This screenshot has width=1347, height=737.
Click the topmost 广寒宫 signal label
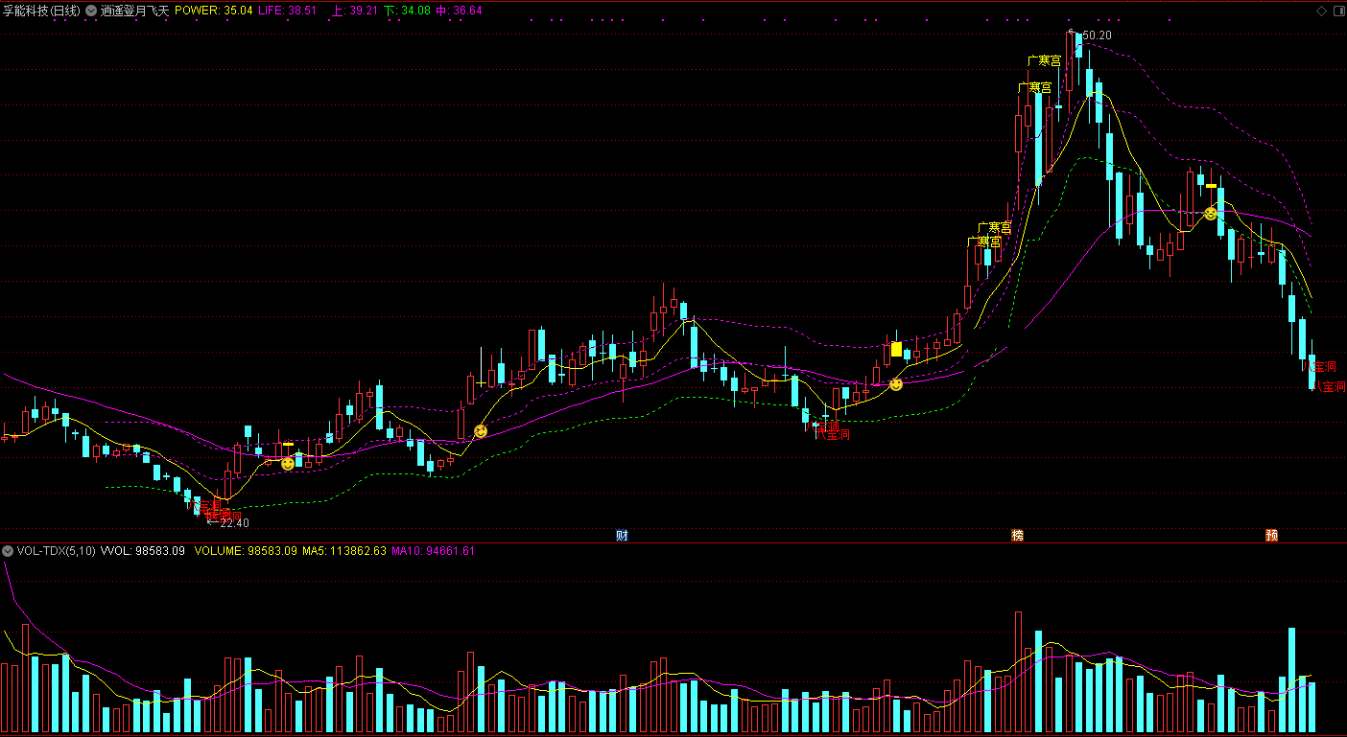1045,59
